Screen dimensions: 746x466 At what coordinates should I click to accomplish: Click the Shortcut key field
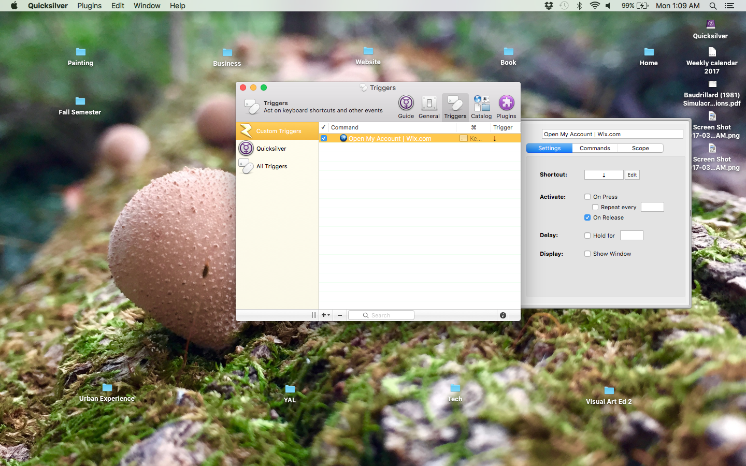pos(604,175)
